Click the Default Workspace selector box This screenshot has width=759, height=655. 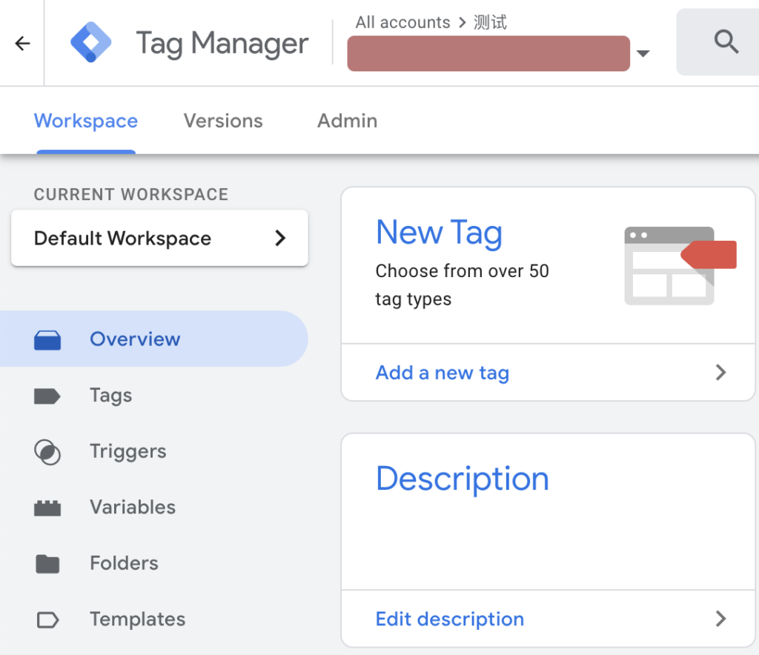point(160,238)
